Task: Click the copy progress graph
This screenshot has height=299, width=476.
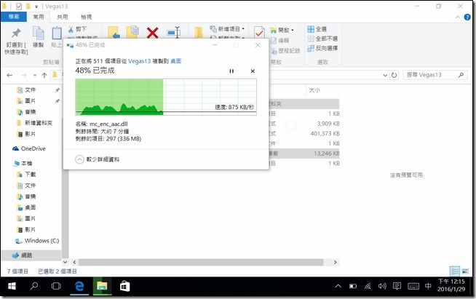Action: tap(166, 97)
